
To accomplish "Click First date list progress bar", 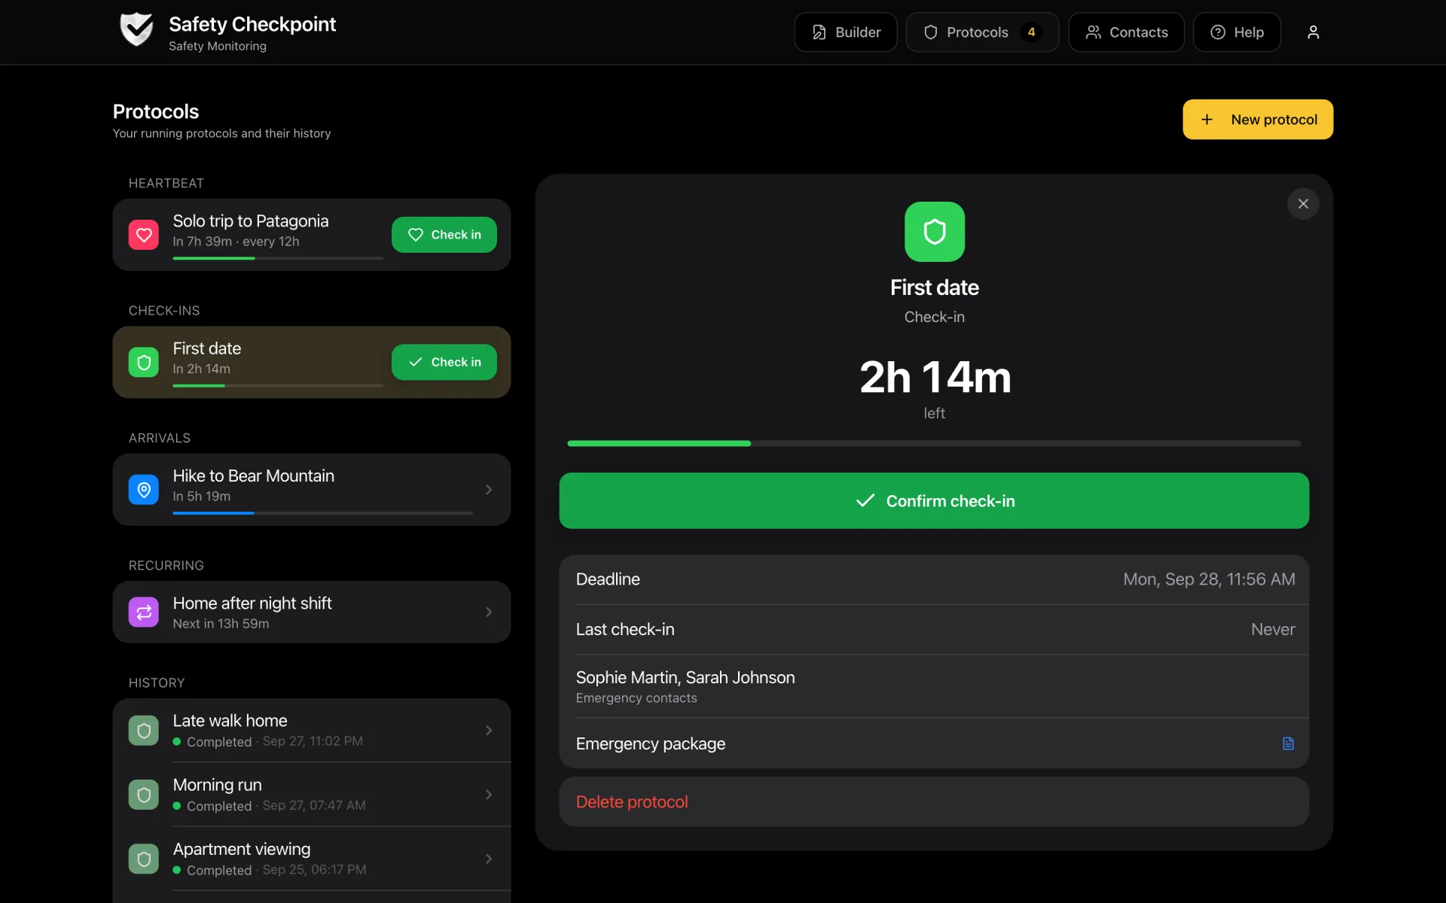I will click(x=278, y=385).
